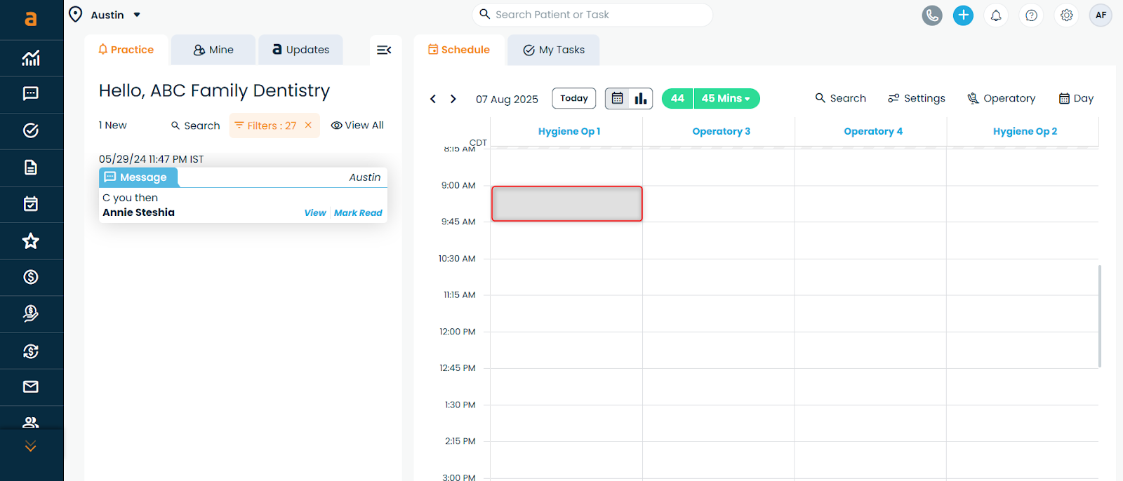Switch to calendar grid schedule view
1123x481 pixels.
coord(618,99)
